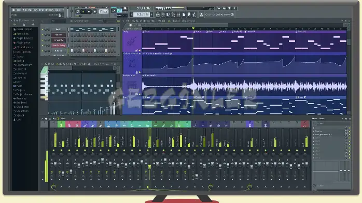Open the mixer options menu arrow
This screenshot has height=203, width=362.
coord(42,119)
